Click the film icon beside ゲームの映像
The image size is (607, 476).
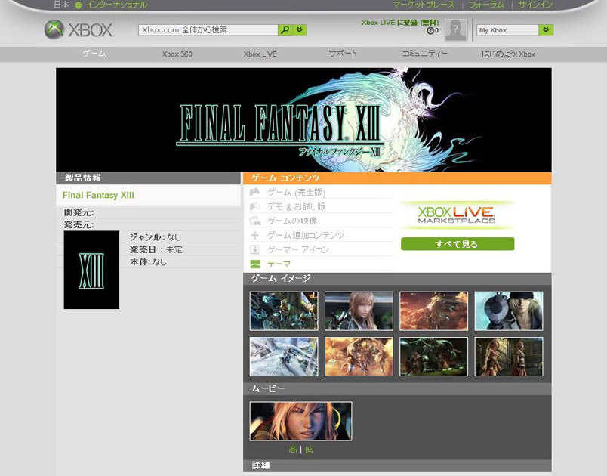(254, 221)
